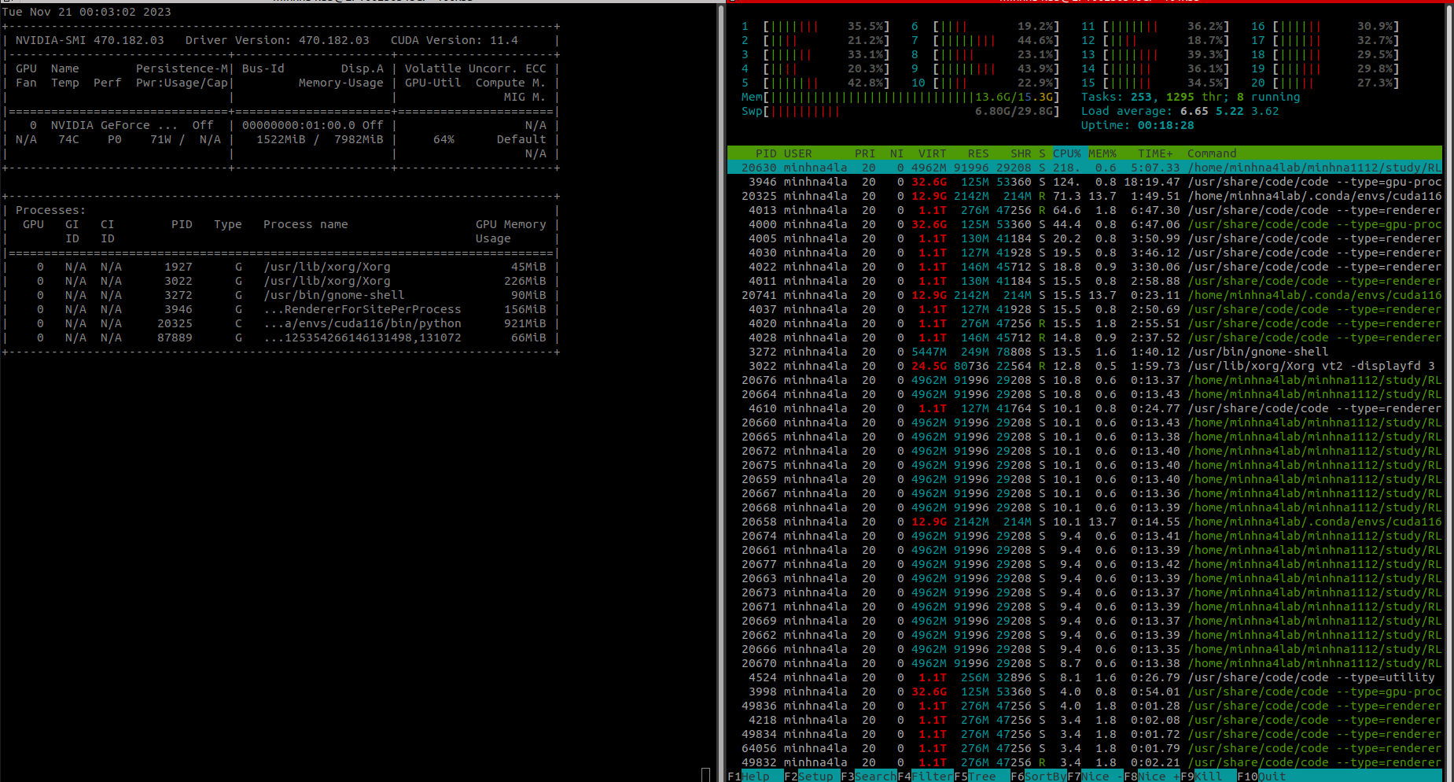The image size is (1454, 782).
Task: Click nvidia-smi process row PID 87889
Action: tap(281, 338)
